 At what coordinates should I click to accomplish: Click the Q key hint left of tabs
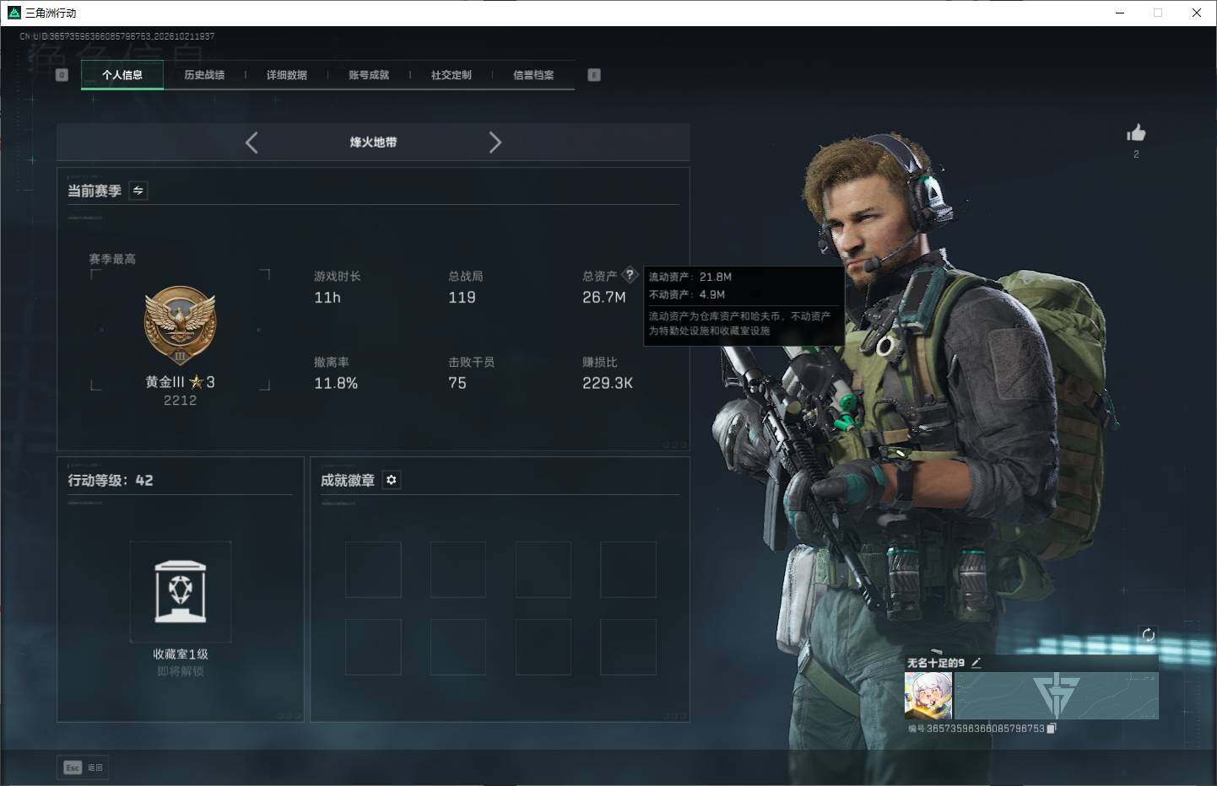pyautogui.click(x=62, y=75)
